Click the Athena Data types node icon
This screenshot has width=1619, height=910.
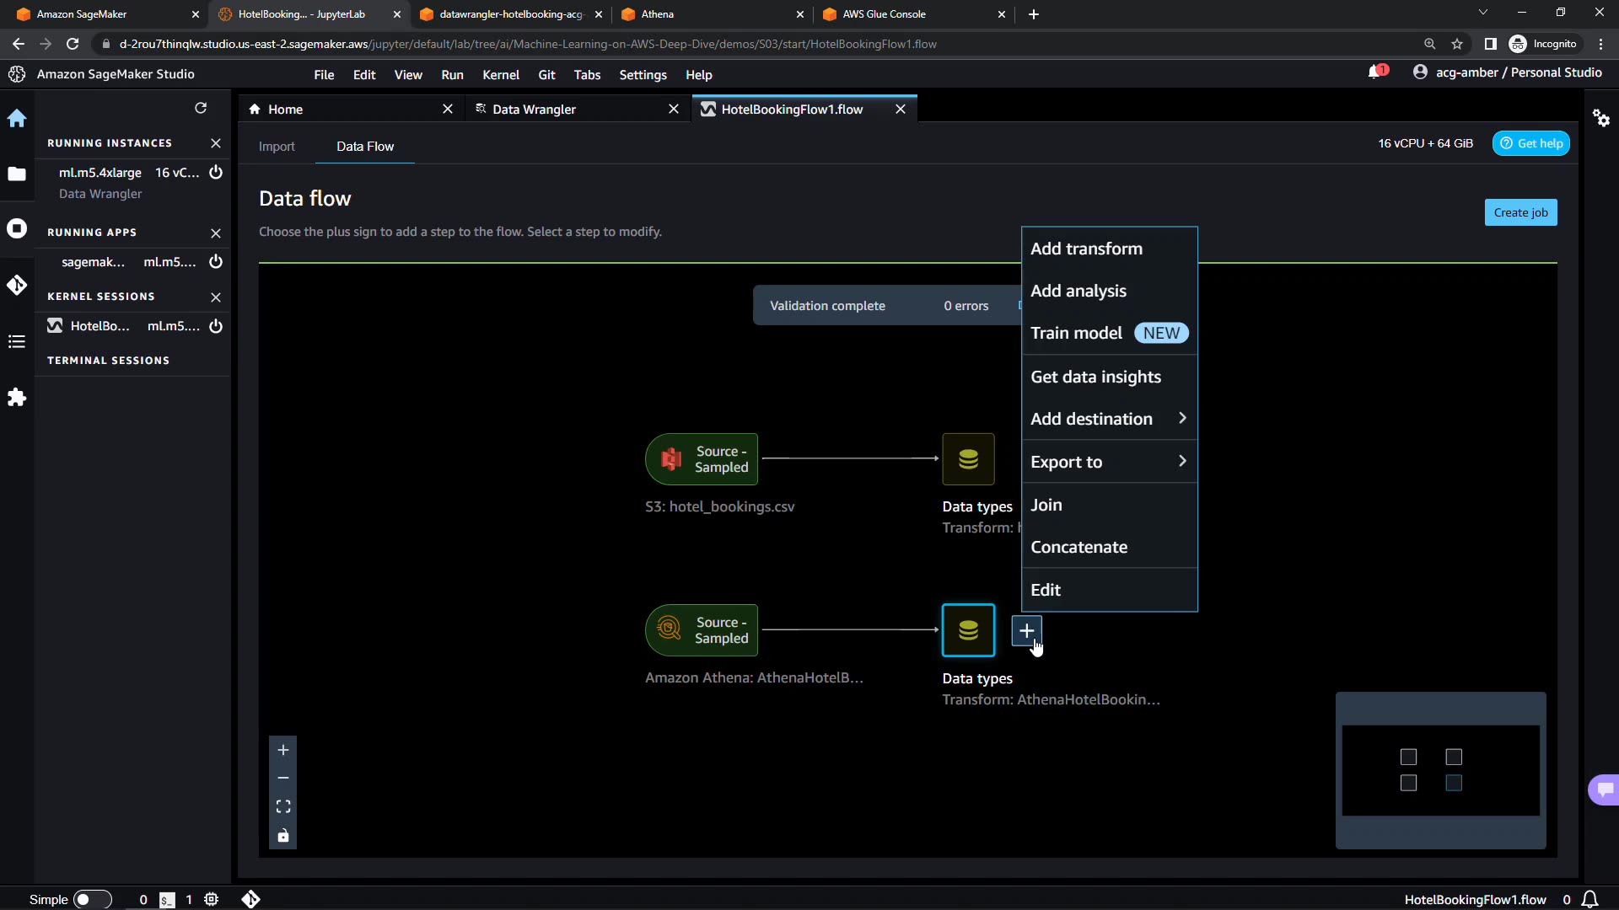(968, 630)
